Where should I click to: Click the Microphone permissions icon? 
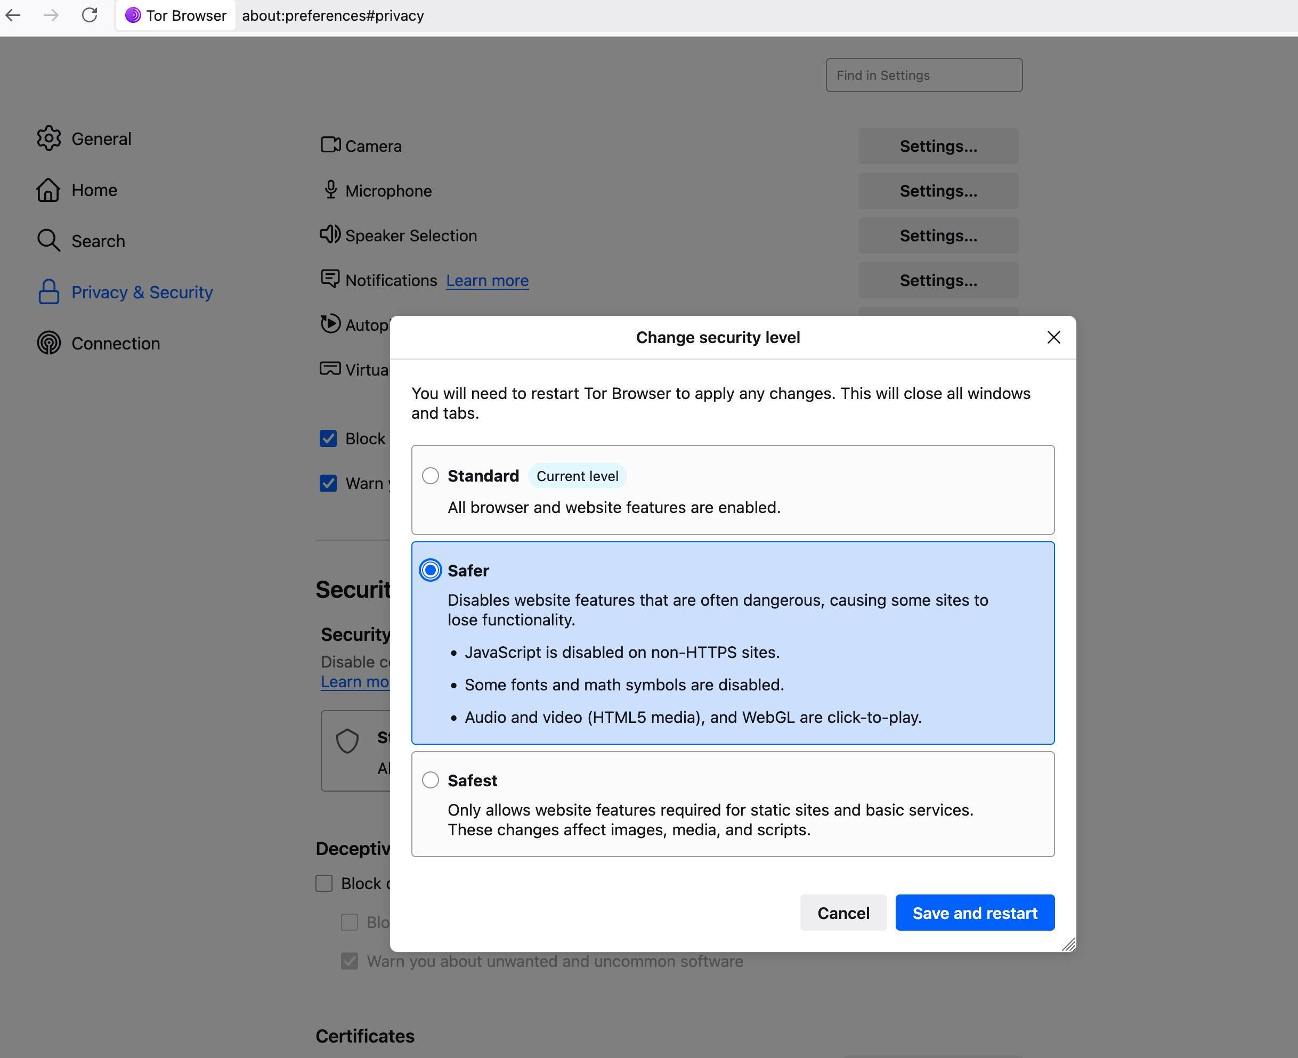329,190
